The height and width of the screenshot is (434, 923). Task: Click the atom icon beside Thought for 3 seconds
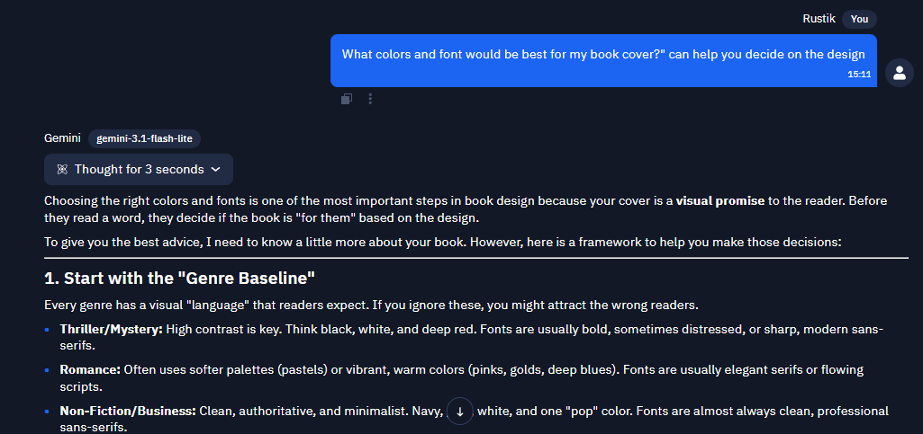(62, 170)
